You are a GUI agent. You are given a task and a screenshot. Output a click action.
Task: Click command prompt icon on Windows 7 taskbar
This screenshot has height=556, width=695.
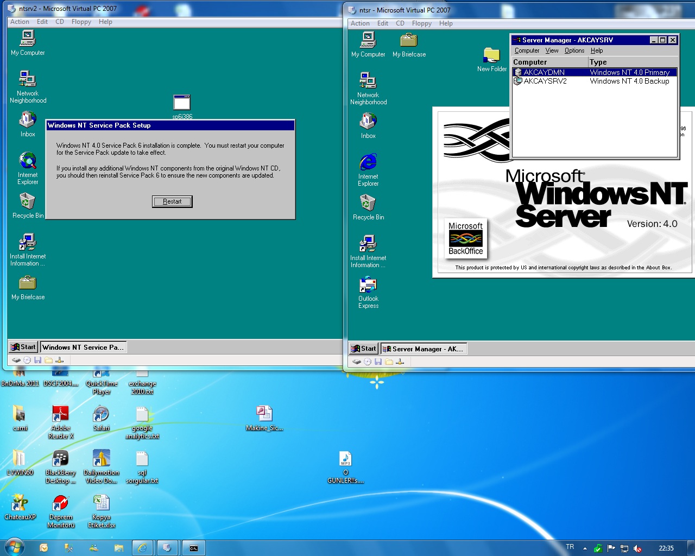tap(193, 548)
